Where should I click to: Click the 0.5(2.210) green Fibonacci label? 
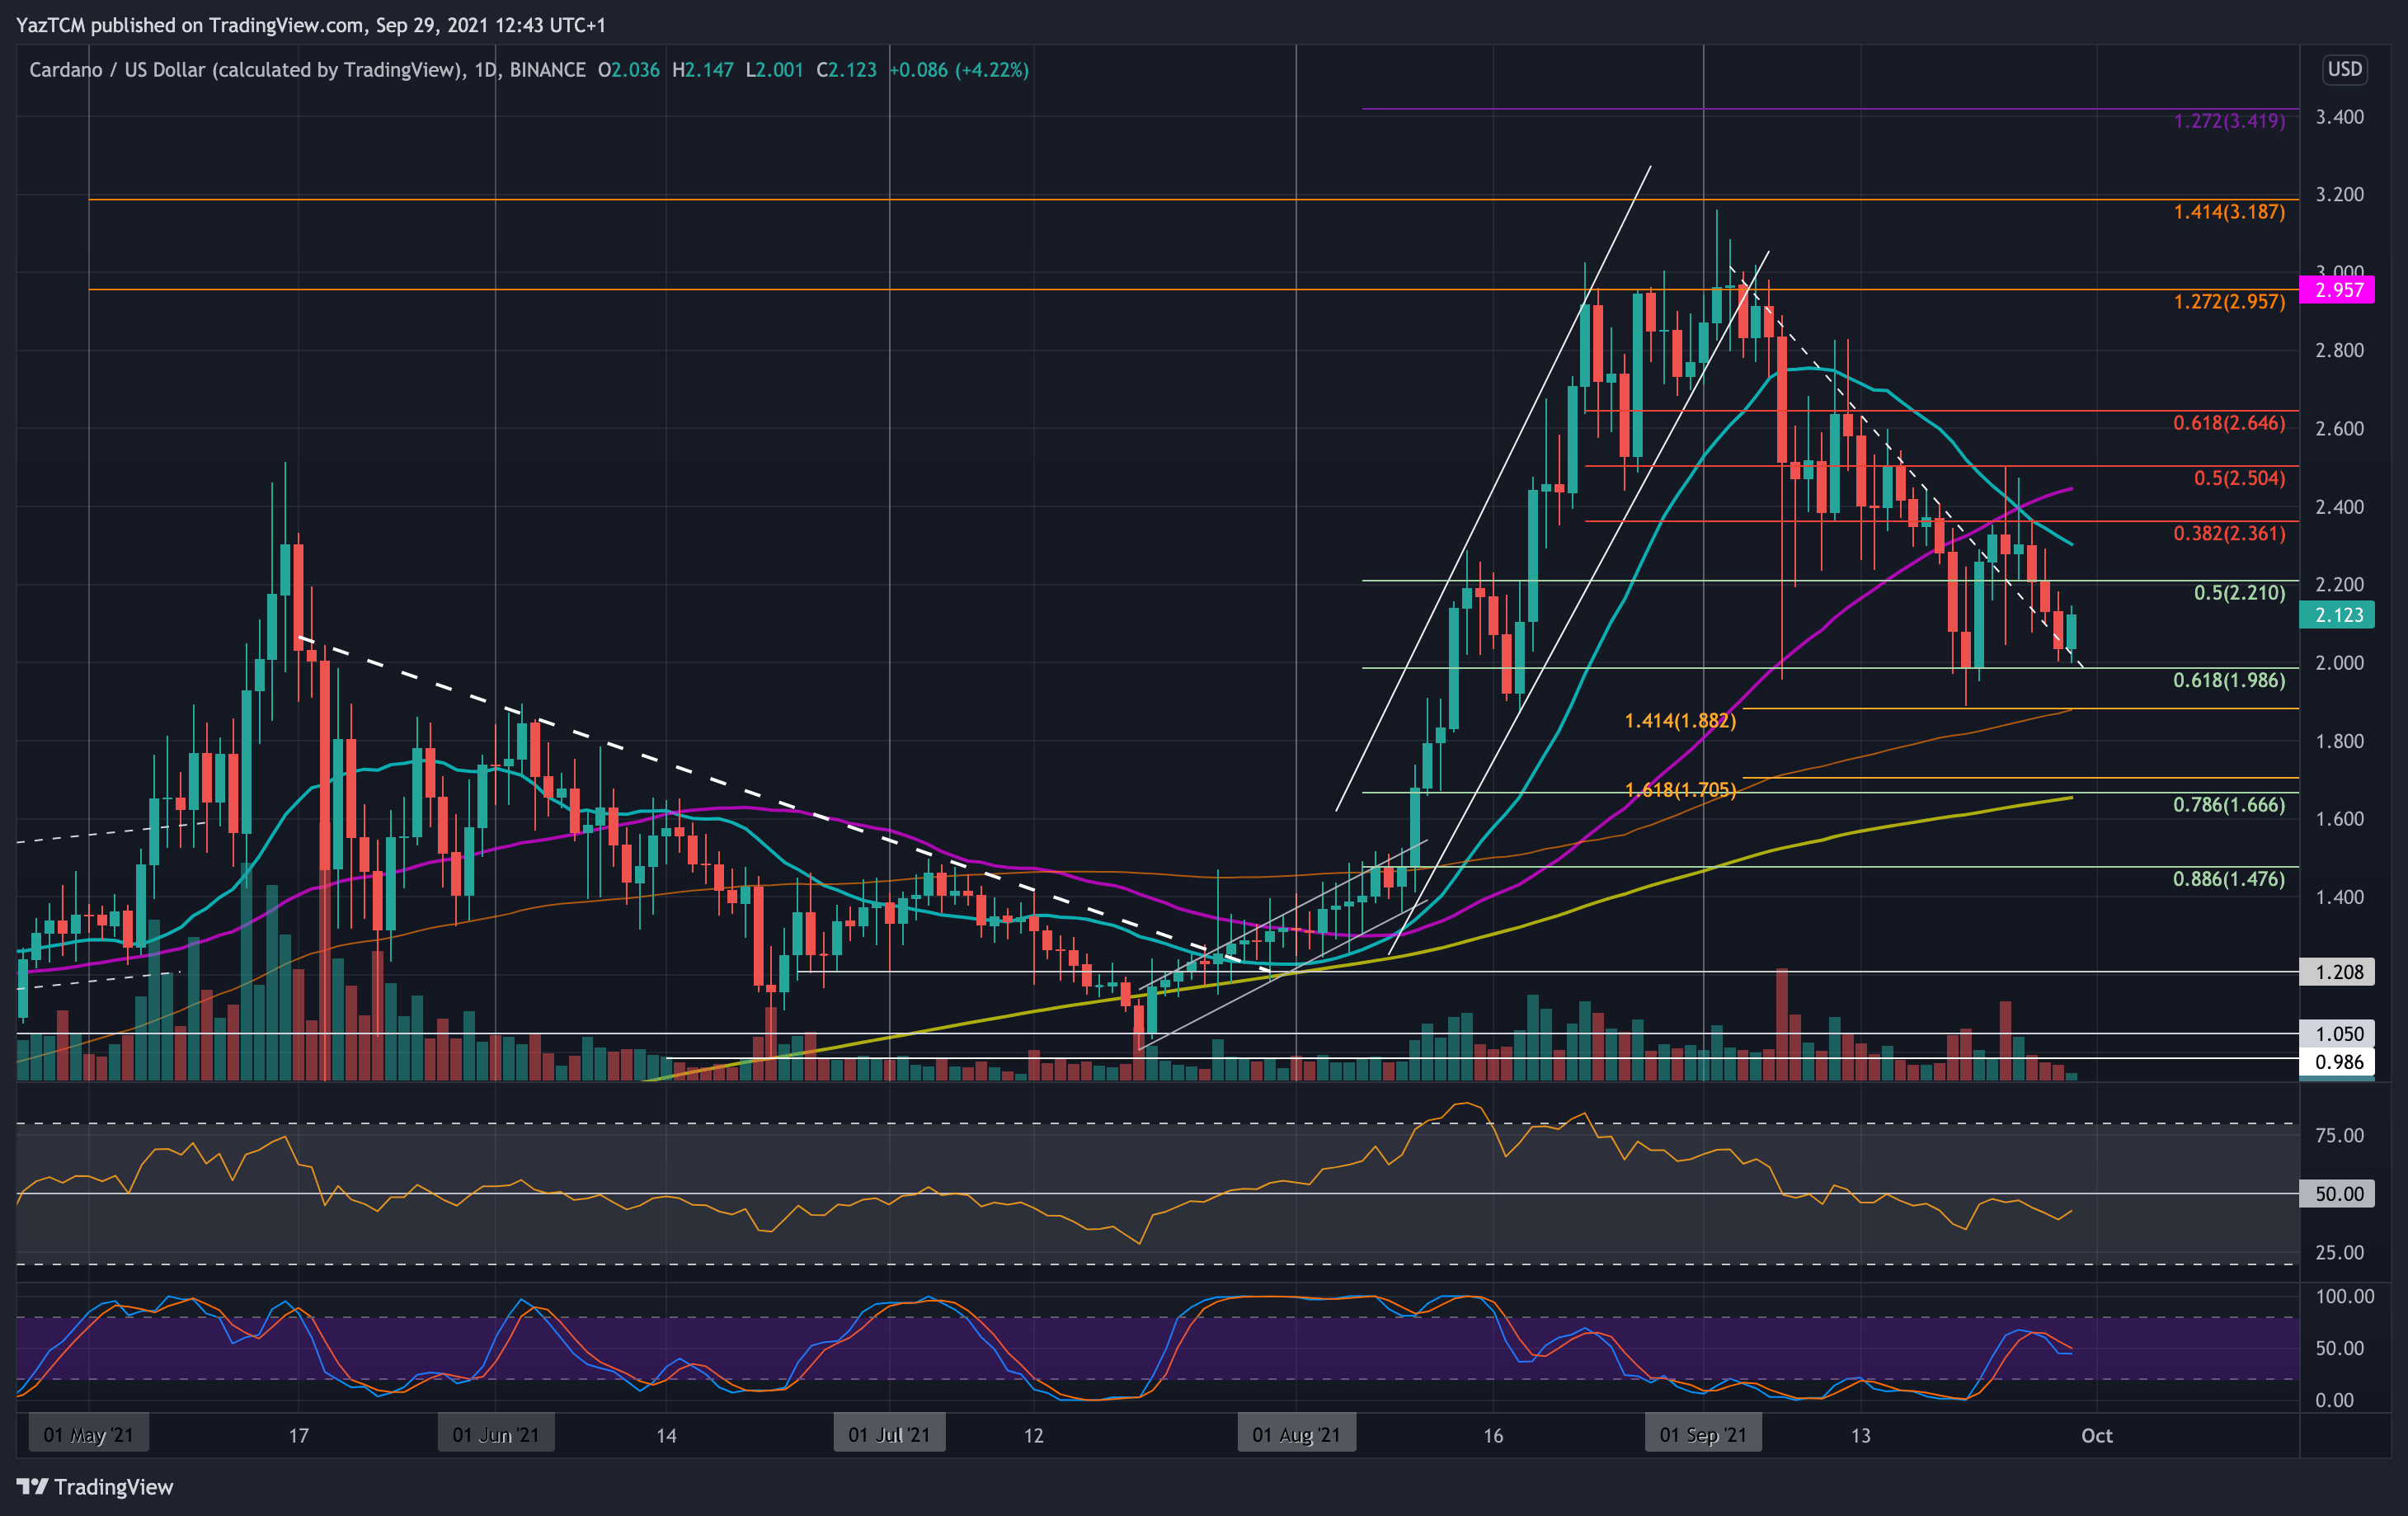2239,593
